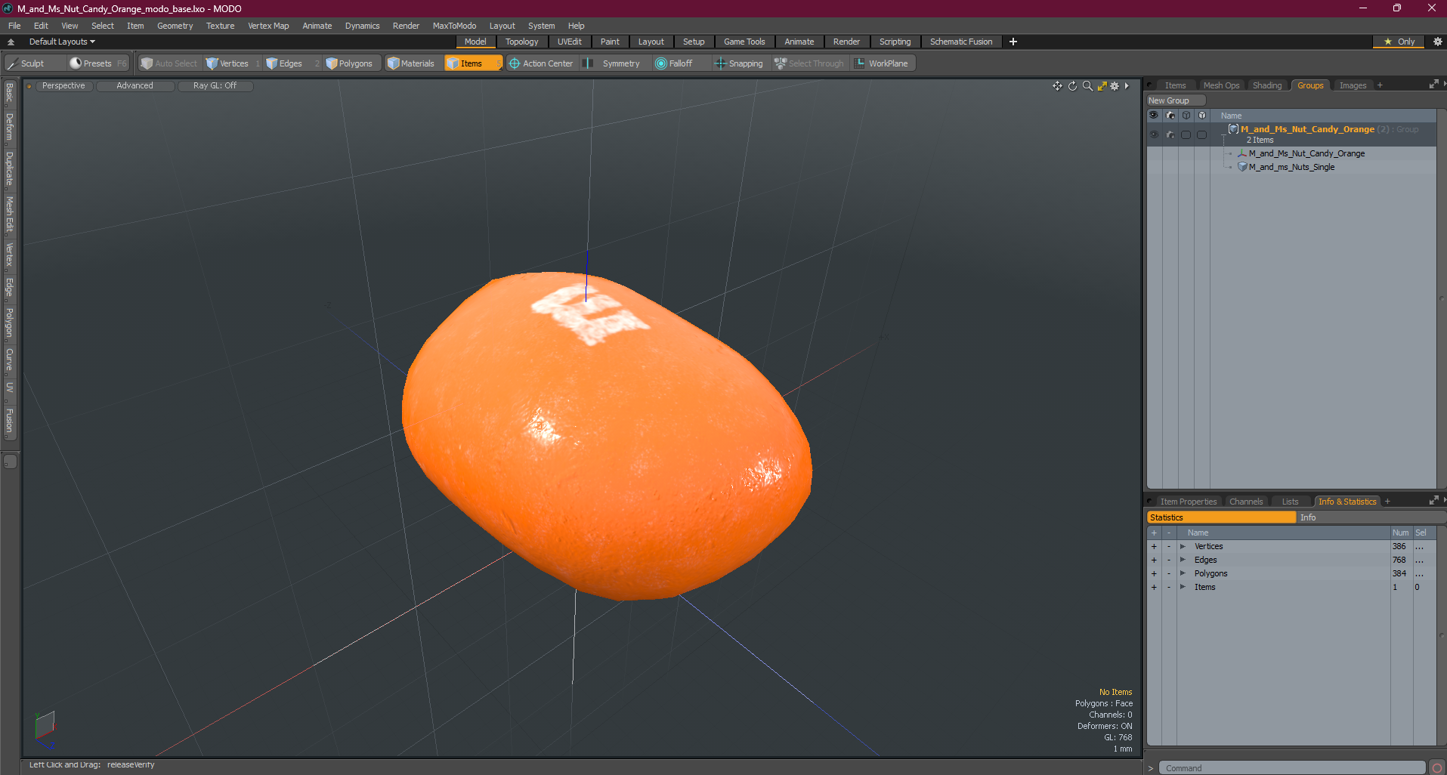Toggle the second checkbox of the Orange group

[1201, 134]
